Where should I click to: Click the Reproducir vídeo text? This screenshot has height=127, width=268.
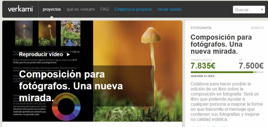tap(41, 54)
